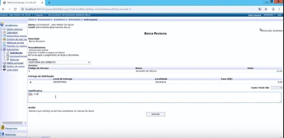
Task: Click the Dados pessoais sidebar icon
Action: [x=5, y=29]
